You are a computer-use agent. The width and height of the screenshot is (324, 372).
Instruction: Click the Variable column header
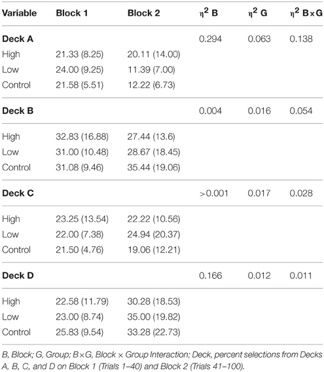click(19, 13)
